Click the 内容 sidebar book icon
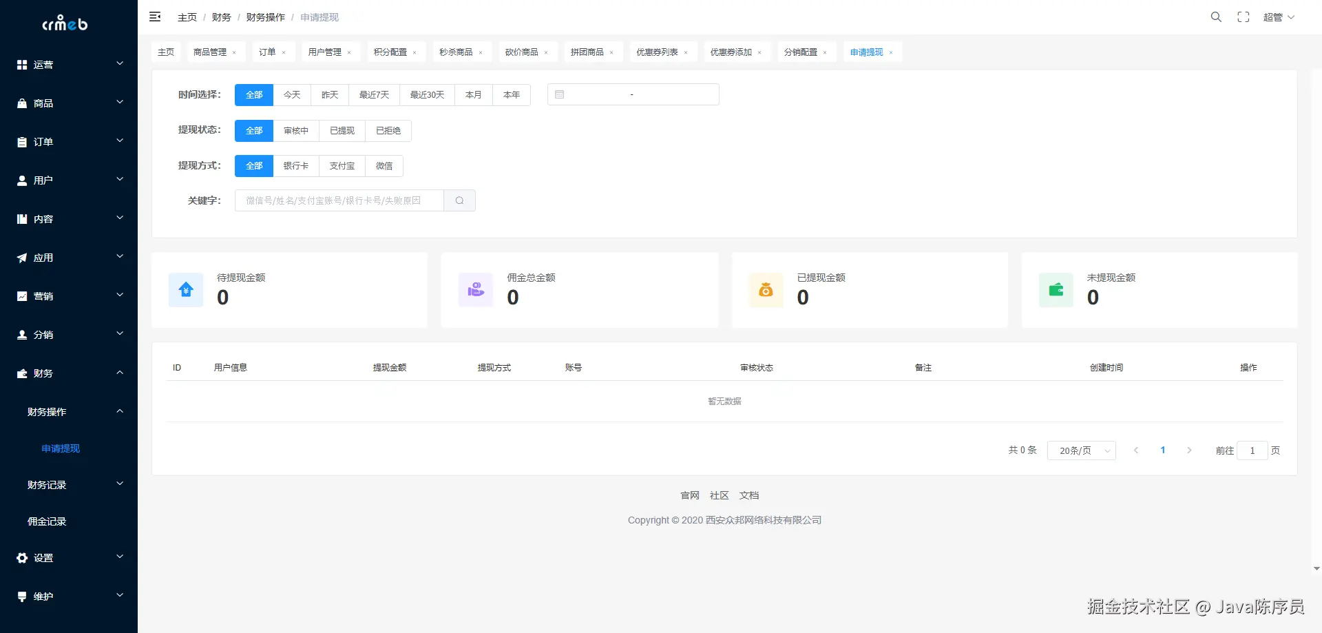 point(22,219)
